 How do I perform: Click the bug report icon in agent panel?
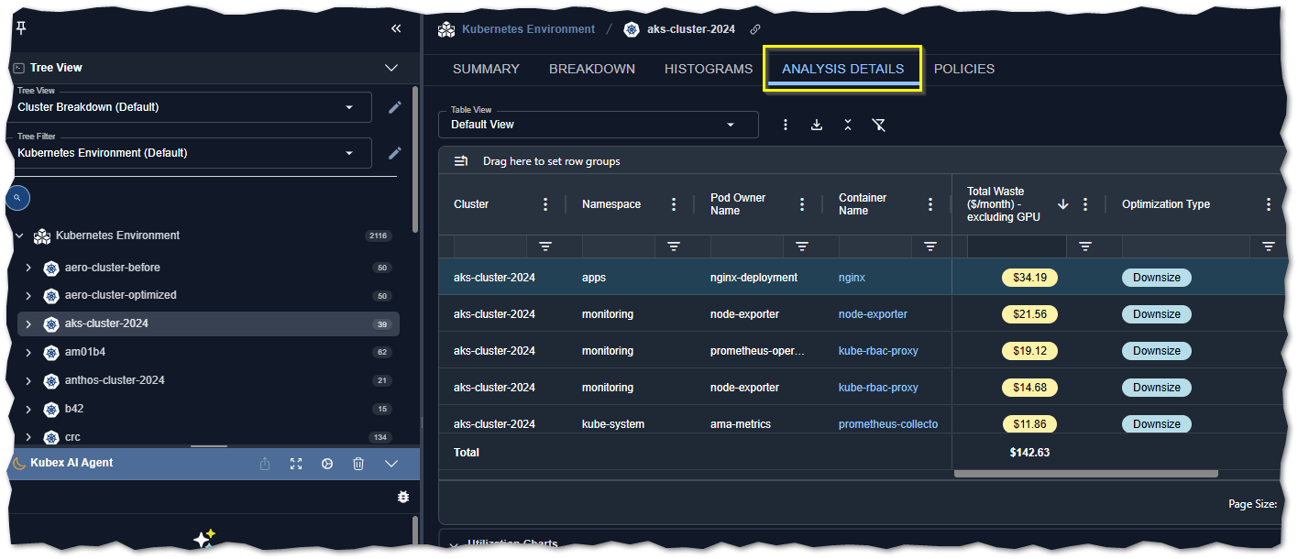[x=403, y=497]
